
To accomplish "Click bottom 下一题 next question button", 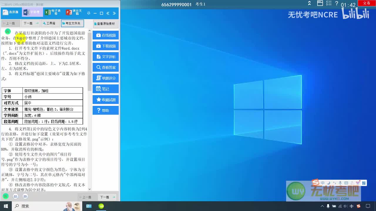I will coord(107,197).
